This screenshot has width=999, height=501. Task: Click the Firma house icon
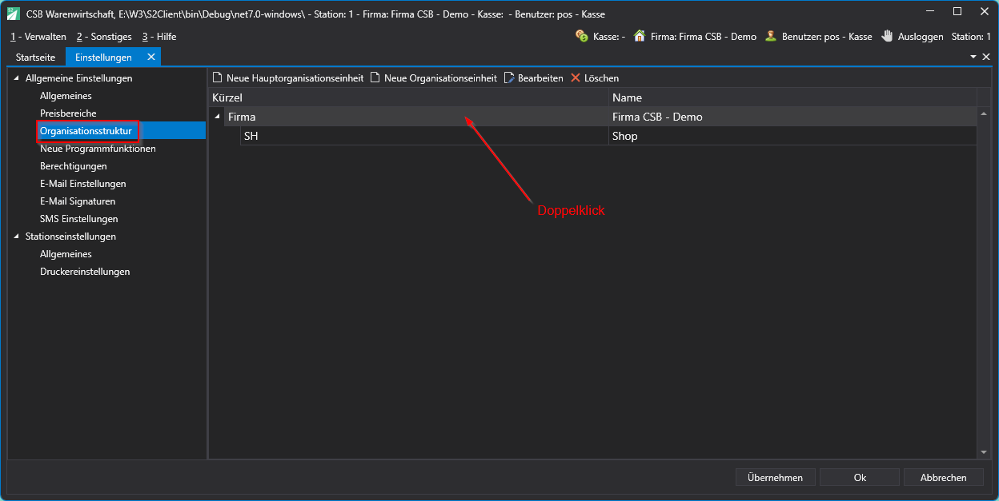point(640,36)
